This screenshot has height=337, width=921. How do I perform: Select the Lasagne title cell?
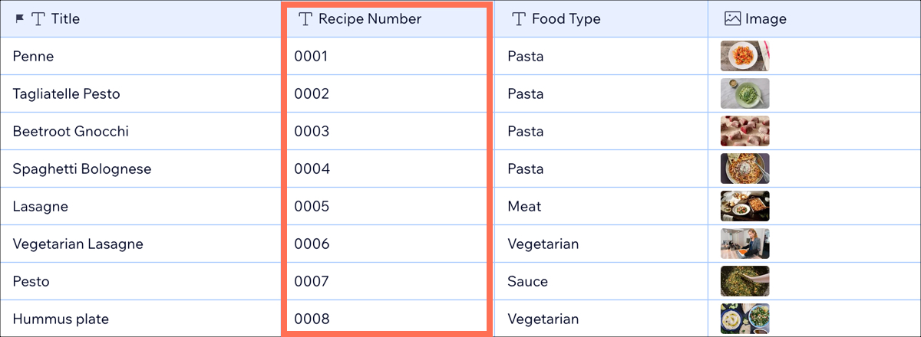click(140, 206)
